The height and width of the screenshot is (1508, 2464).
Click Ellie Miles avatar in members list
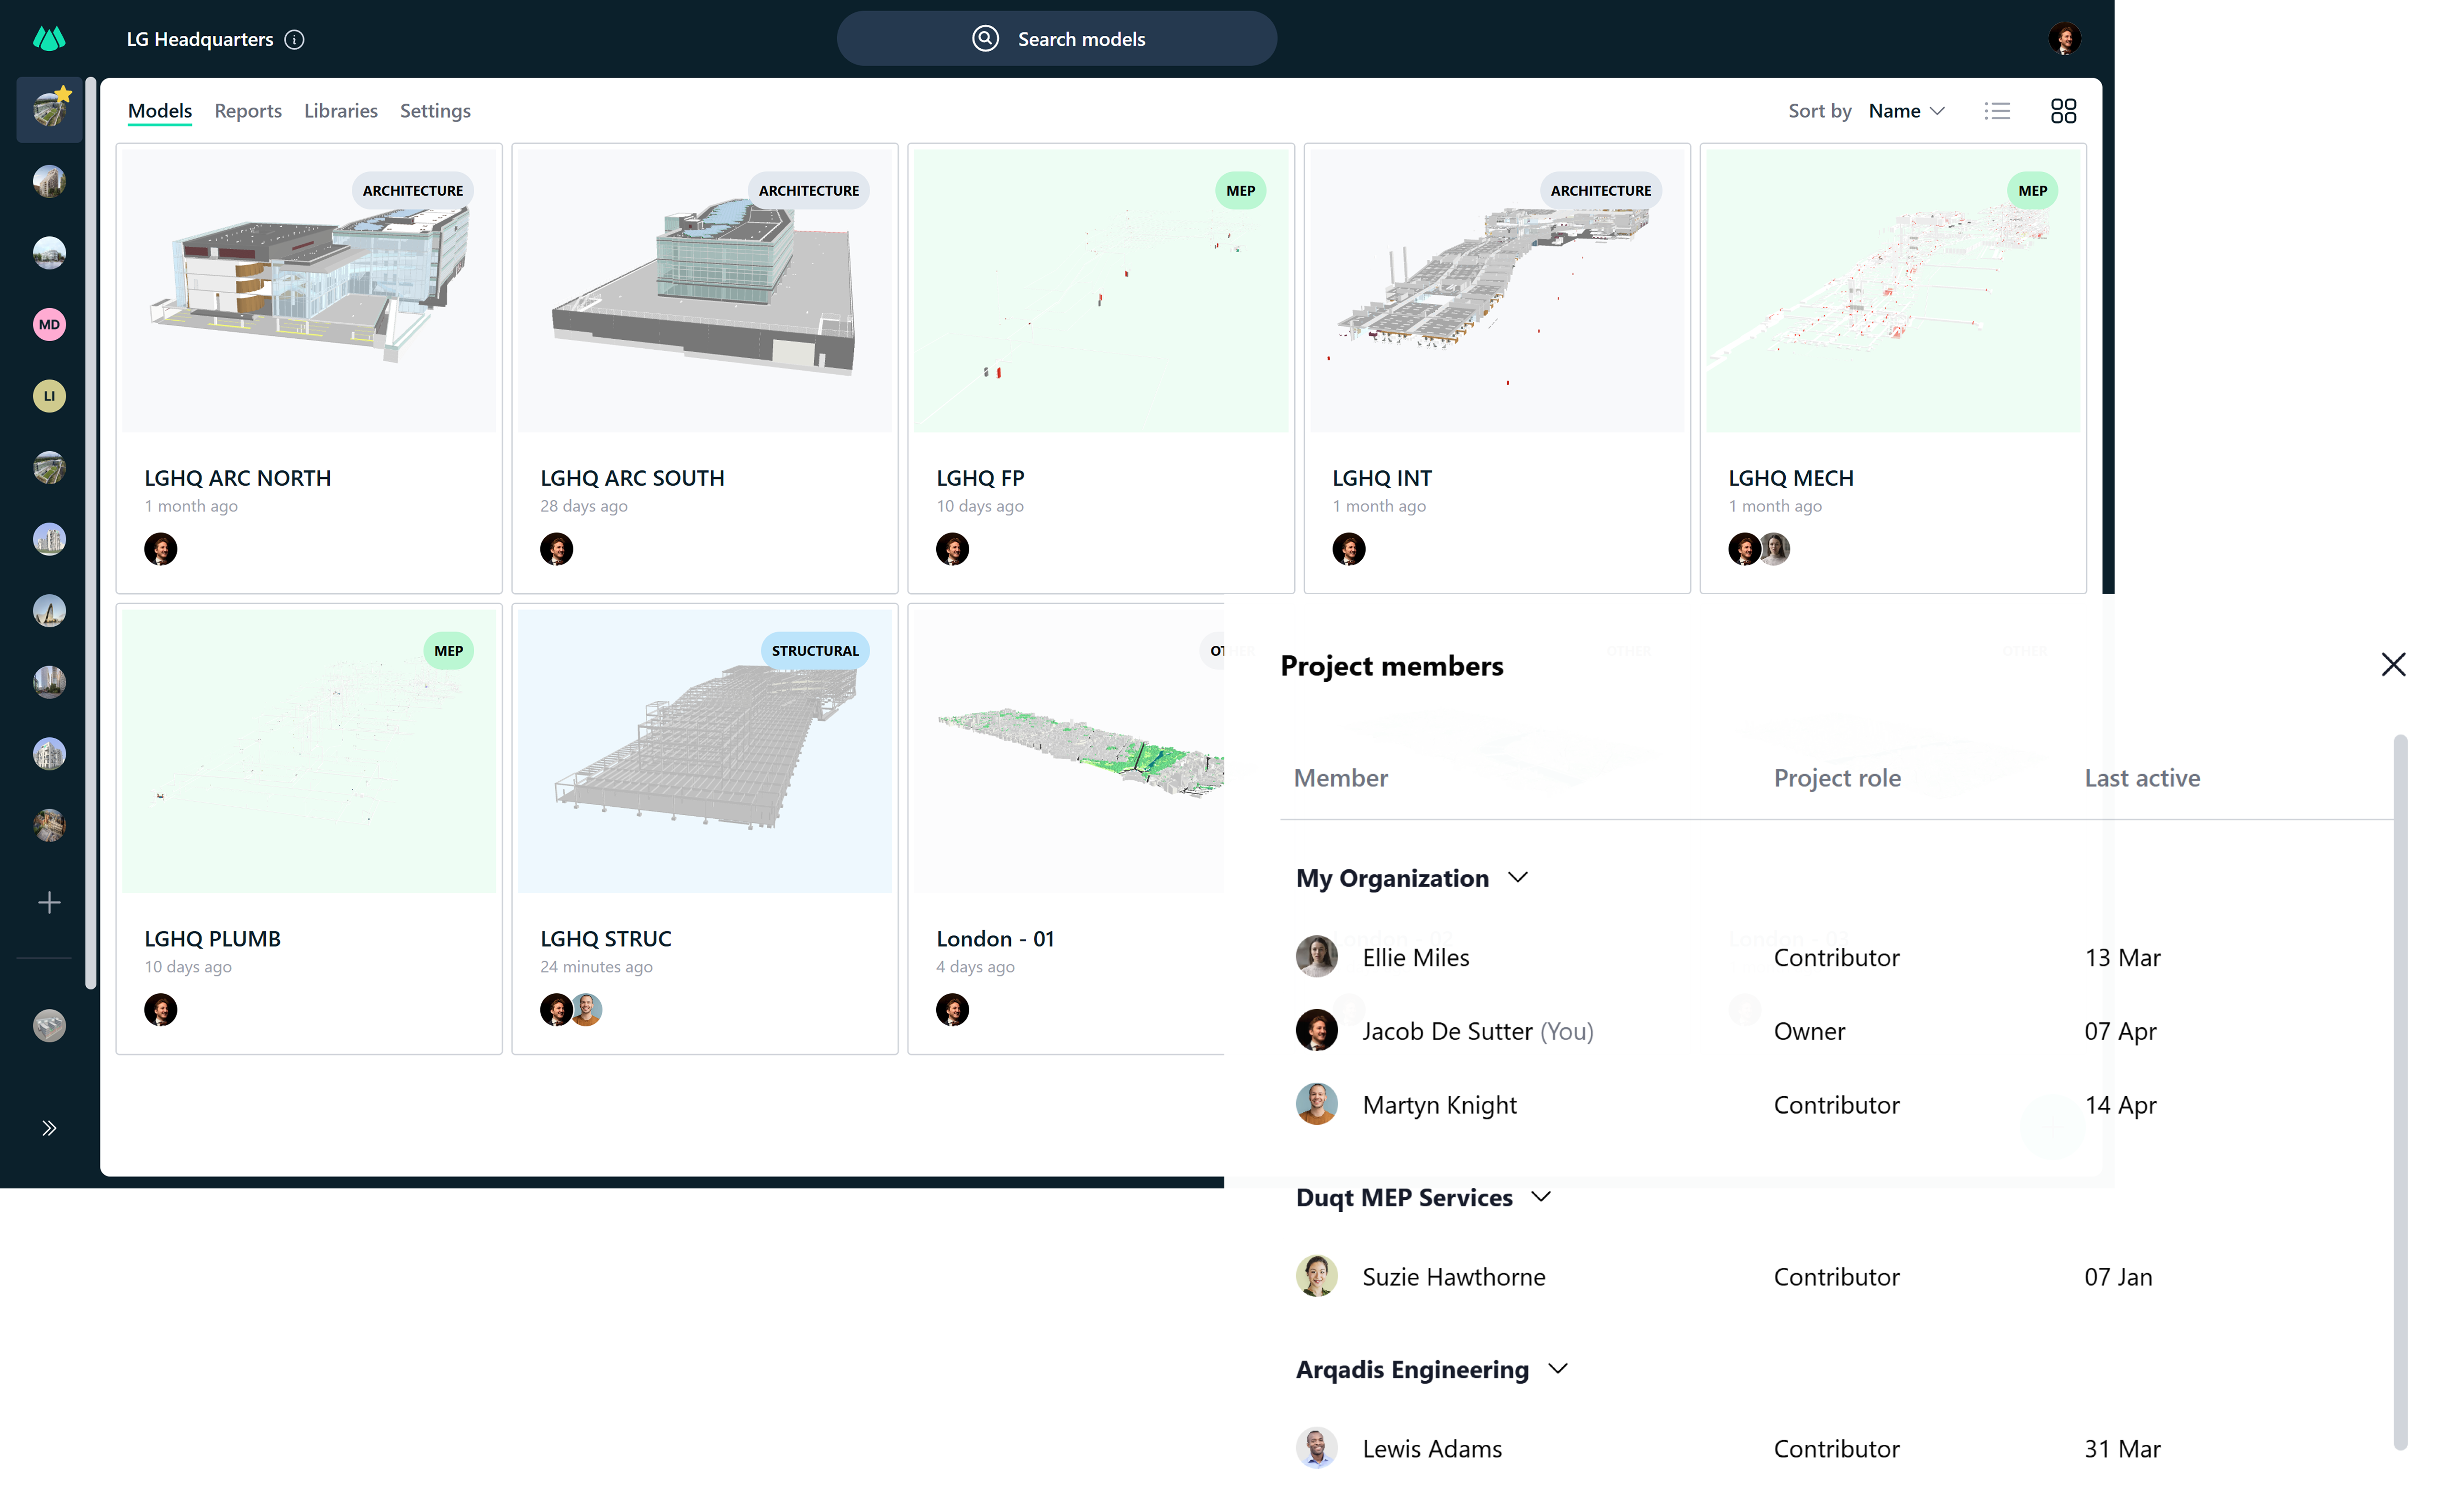pos(1316,957)
